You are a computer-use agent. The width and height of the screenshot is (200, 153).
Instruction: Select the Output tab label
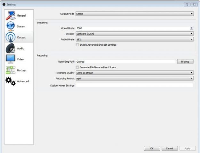click(x=21, y=37)
